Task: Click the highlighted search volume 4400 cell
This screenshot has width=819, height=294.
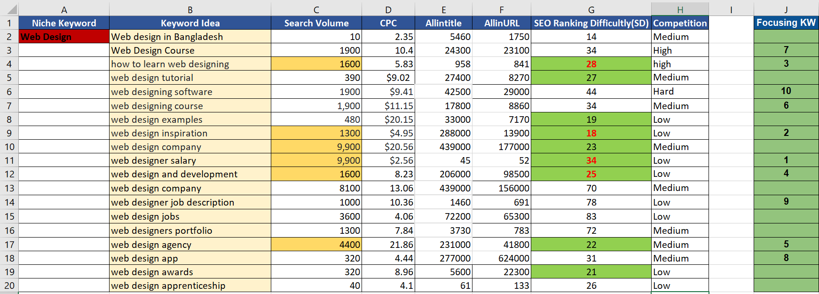Action: pyautogui.click(x=316, y=245)
